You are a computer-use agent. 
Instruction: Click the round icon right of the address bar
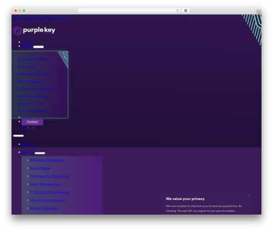click(x=186, y=10)
